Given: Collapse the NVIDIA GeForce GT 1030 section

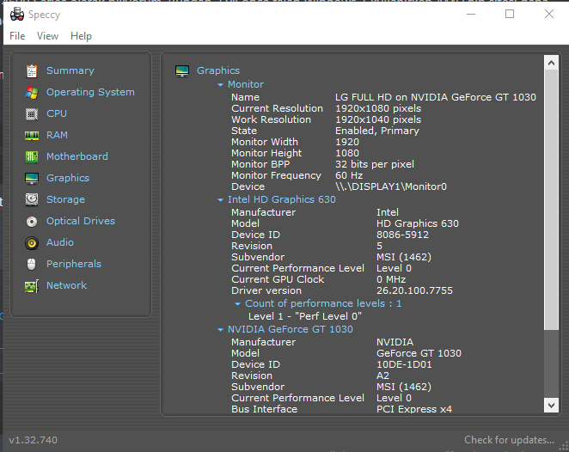Looking at the screenshot, I should (x=221, y=330).
